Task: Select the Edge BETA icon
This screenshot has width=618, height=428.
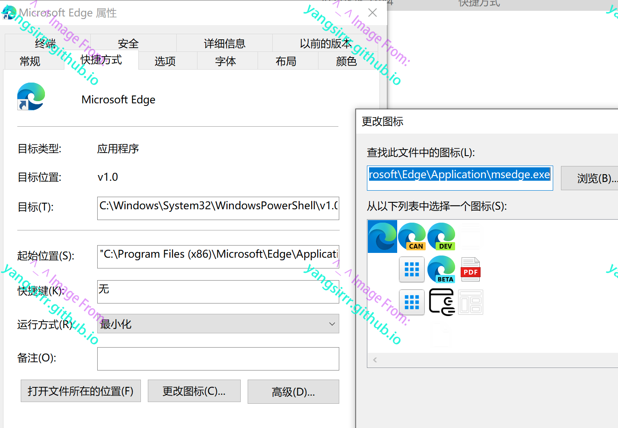Action: (x=441, y=269)
